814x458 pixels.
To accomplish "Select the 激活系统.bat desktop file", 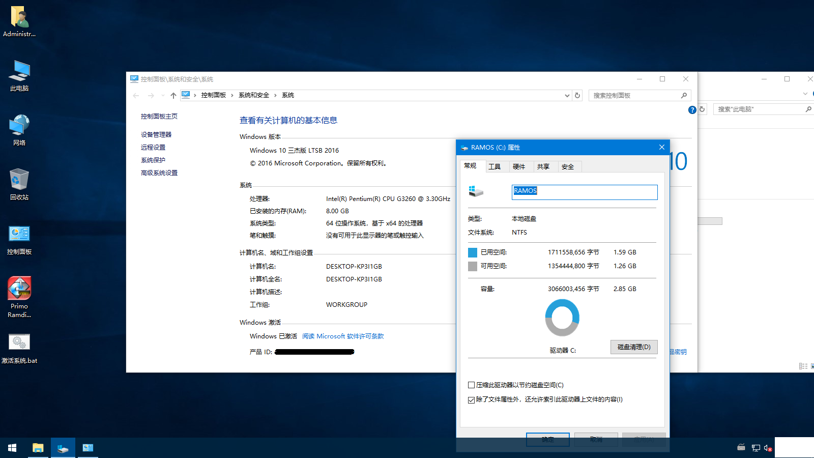I will point(19,349).
